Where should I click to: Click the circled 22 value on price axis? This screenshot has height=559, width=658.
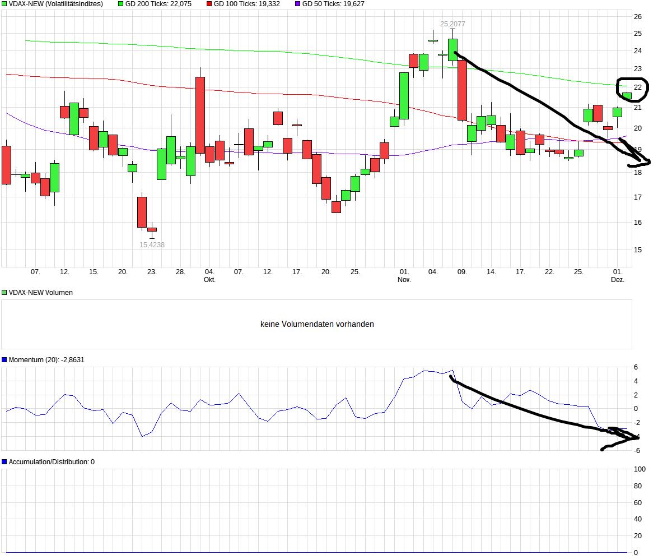pyautogui.click(x=638, y=87)
